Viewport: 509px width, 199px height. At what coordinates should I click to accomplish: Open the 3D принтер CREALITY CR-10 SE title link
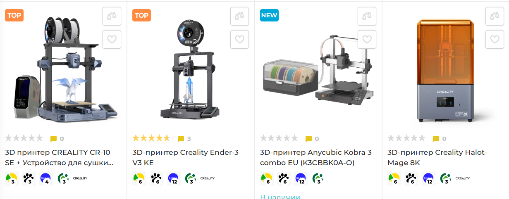[59, 158]
